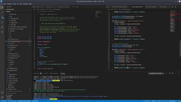Open the Manage gear icon
The height and width of the screenshot is (102, 181).
point(2,97)
